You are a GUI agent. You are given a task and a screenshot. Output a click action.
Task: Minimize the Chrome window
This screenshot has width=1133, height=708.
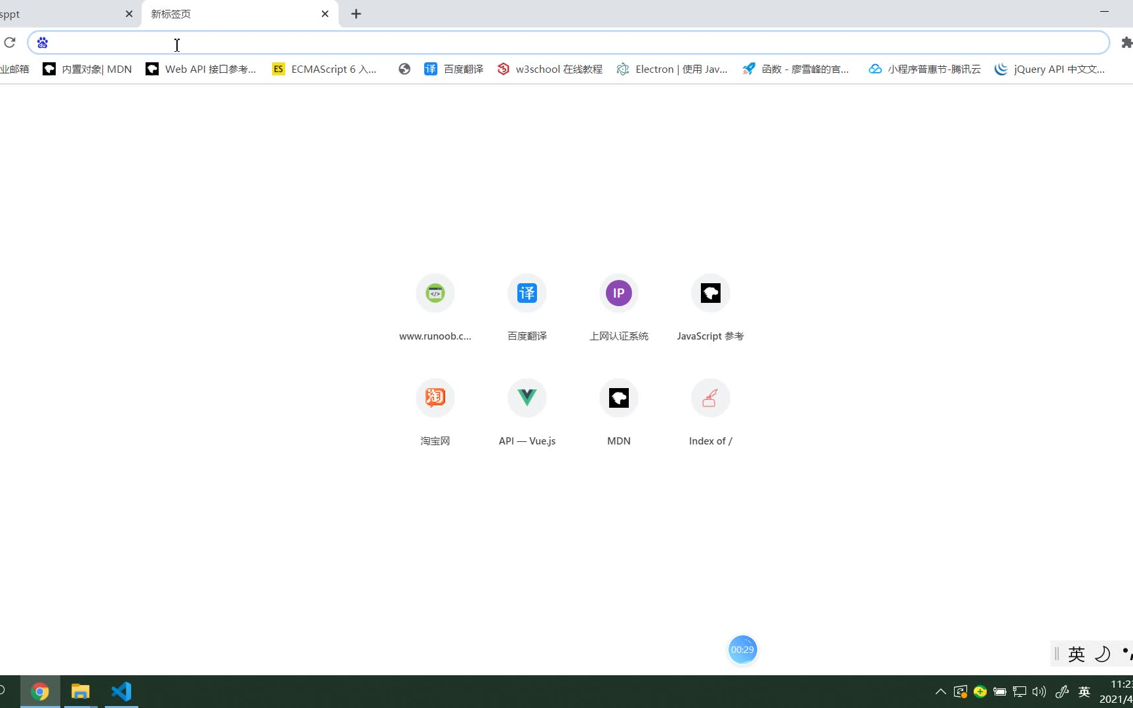tap(1104, 12)
